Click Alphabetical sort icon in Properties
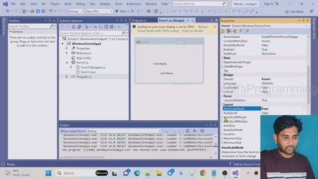 coord(229,31)
